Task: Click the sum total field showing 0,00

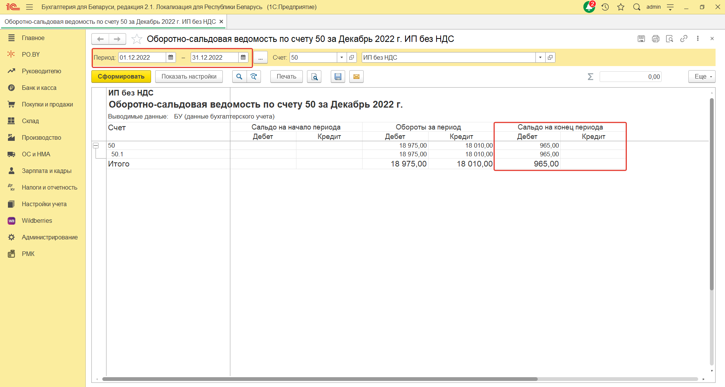Action: pyautogui.click(x=630, y=77)
